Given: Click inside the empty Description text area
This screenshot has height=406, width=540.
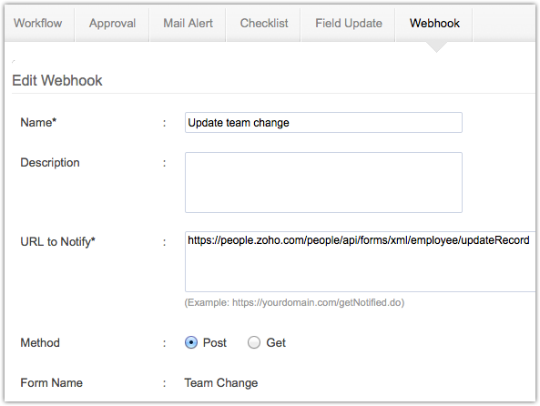Looking at the screenshot, I should (x=323, y=182).
